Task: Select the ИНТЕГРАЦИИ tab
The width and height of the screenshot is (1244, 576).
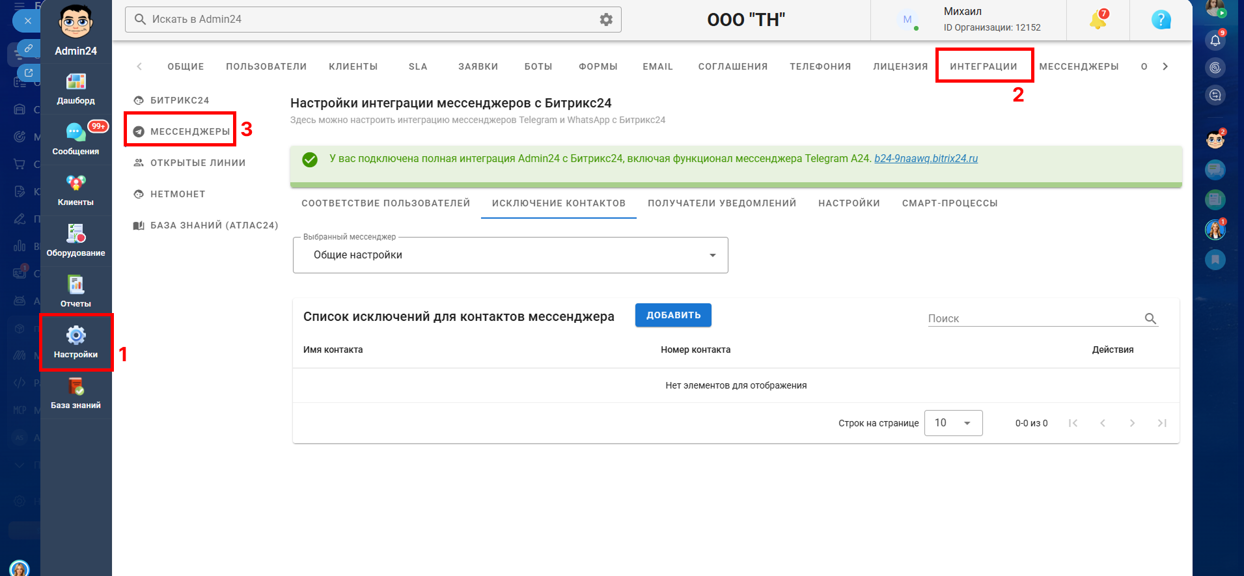Action: pyautogui.click(x=984, y=66)
